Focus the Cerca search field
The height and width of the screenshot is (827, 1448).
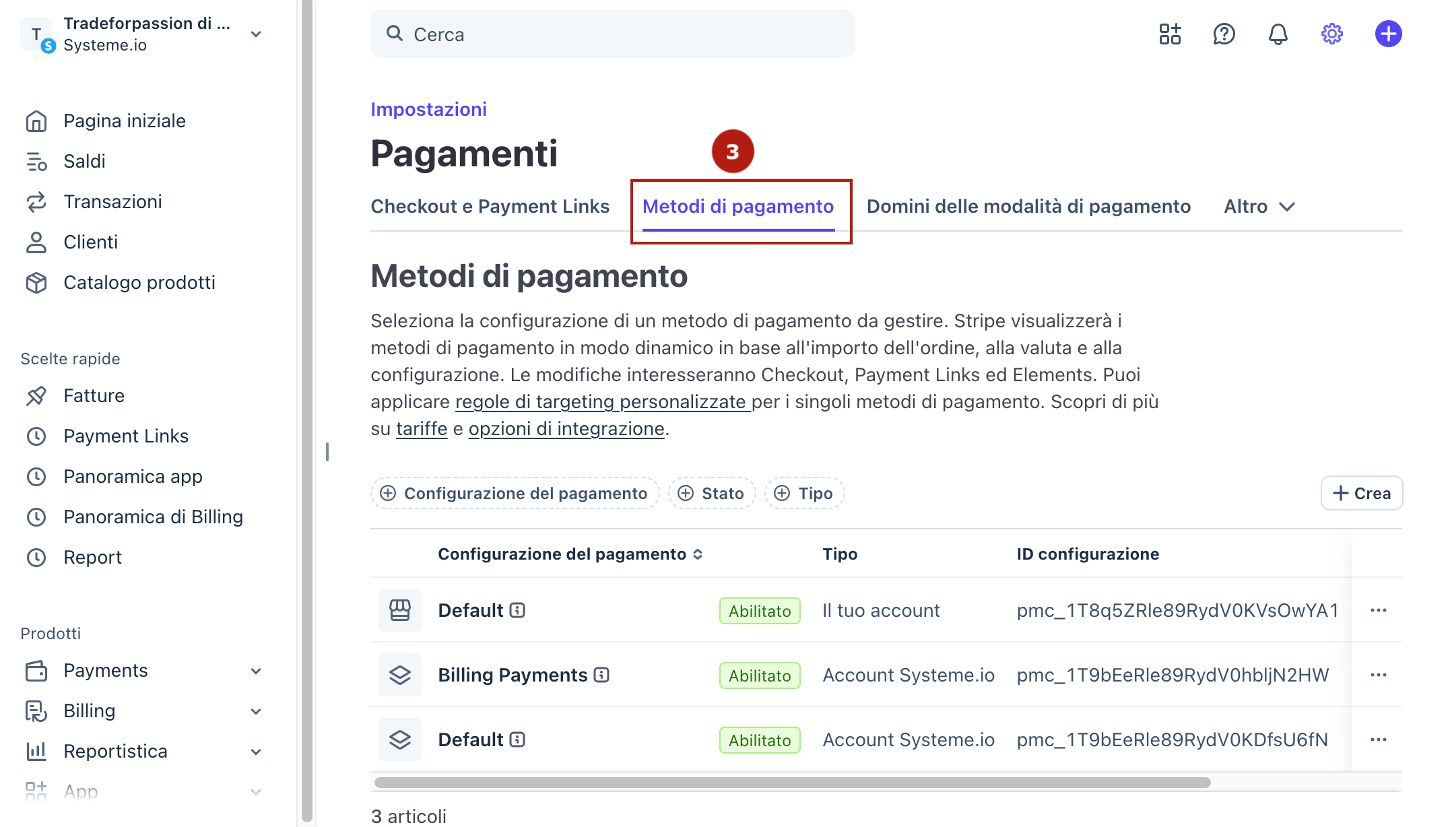(x=613, y=34)
